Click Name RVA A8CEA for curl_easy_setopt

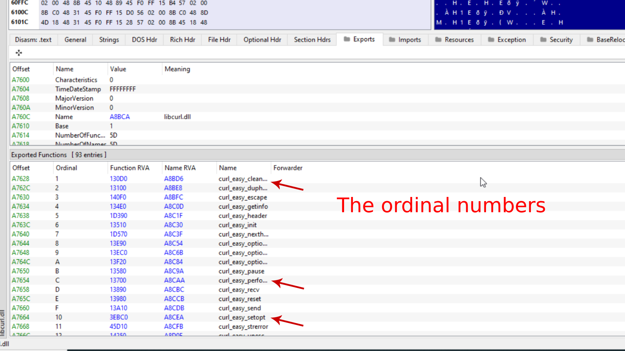click(174, 317)
